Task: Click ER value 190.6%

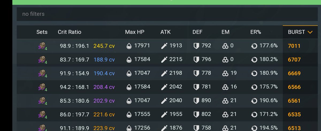Action: coord(269,101)
